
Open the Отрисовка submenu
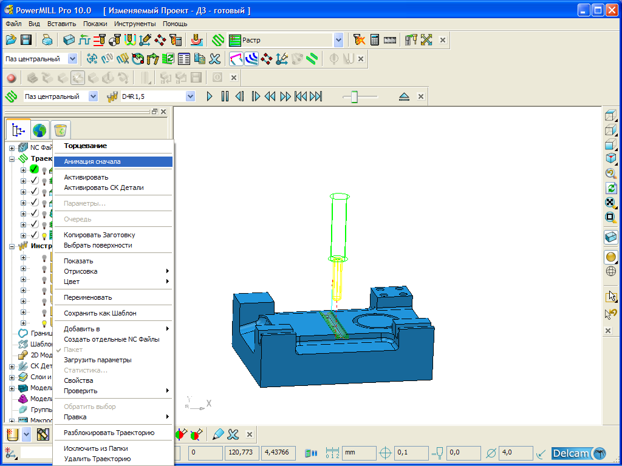(113, 271)
